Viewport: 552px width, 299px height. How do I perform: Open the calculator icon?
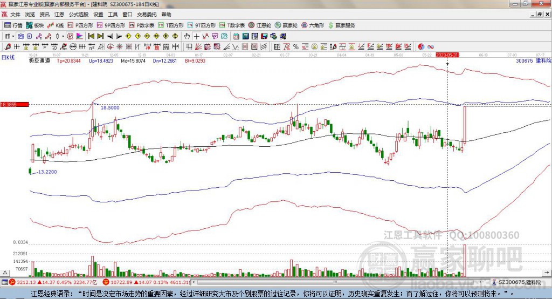245,36
